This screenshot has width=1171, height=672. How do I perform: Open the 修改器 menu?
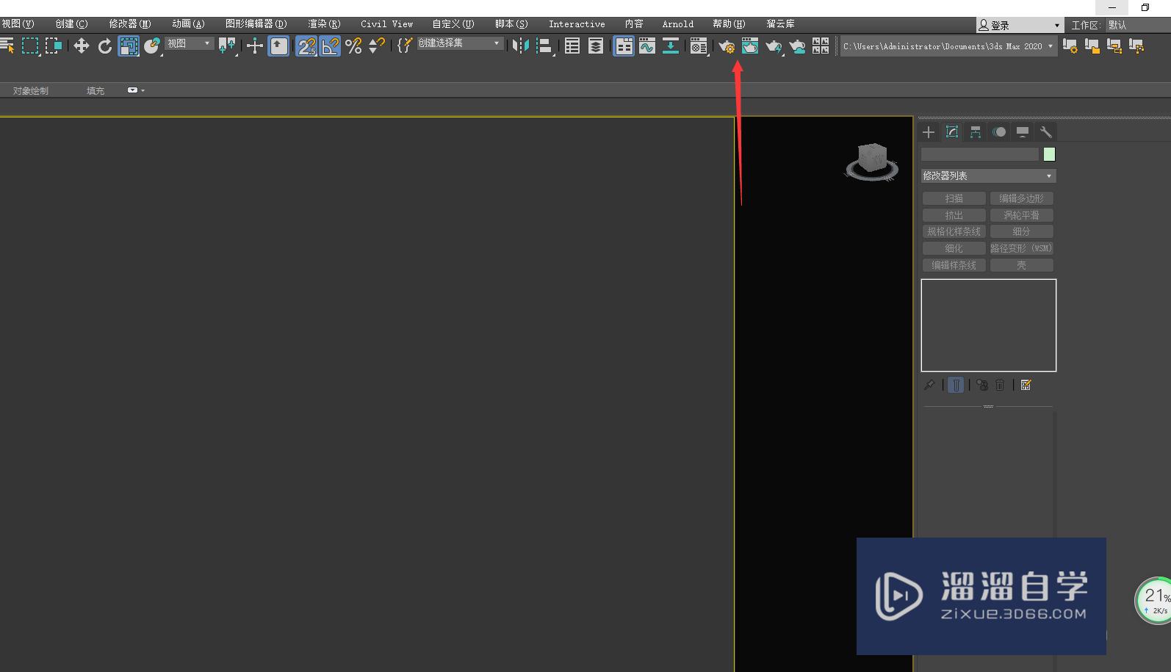click(130, 24)
